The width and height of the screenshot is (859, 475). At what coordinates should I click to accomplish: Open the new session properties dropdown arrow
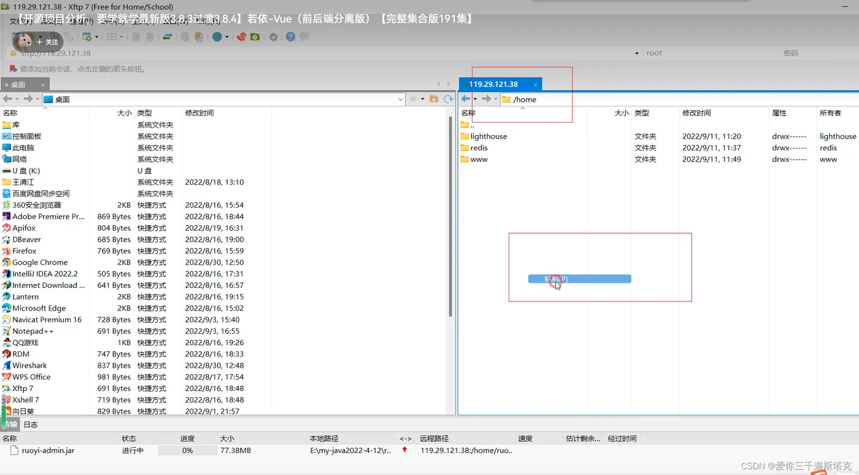(x=96, y=37)
